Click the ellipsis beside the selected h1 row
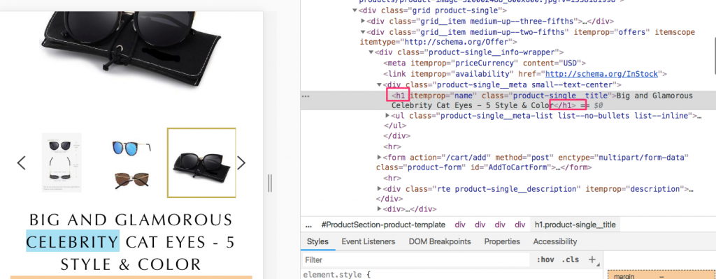 [x=306, y=96]
